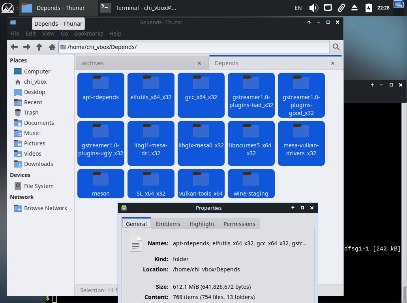The height and width of the screenshot is (303, 407).
Task: Select the libncurses5_x64_x32 folder
Action: [251, 143]
